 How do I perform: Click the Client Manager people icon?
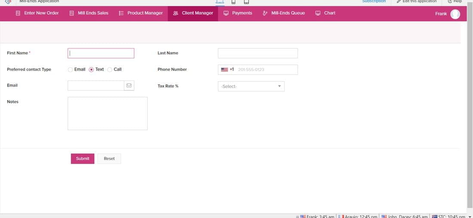point(175,13)
